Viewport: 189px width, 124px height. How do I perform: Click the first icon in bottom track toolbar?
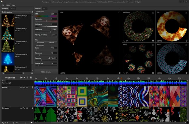(3, 123)
